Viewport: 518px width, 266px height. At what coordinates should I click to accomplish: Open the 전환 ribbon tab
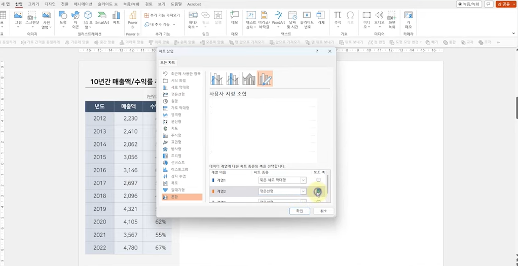click(65, 4)
